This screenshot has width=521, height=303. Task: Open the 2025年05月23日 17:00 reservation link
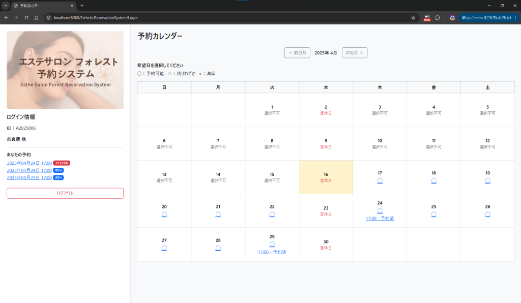tap(30, 178)
